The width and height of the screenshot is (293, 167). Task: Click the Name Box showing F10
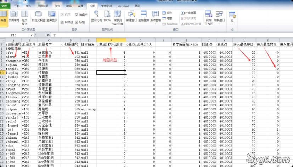tap(15, 35)
